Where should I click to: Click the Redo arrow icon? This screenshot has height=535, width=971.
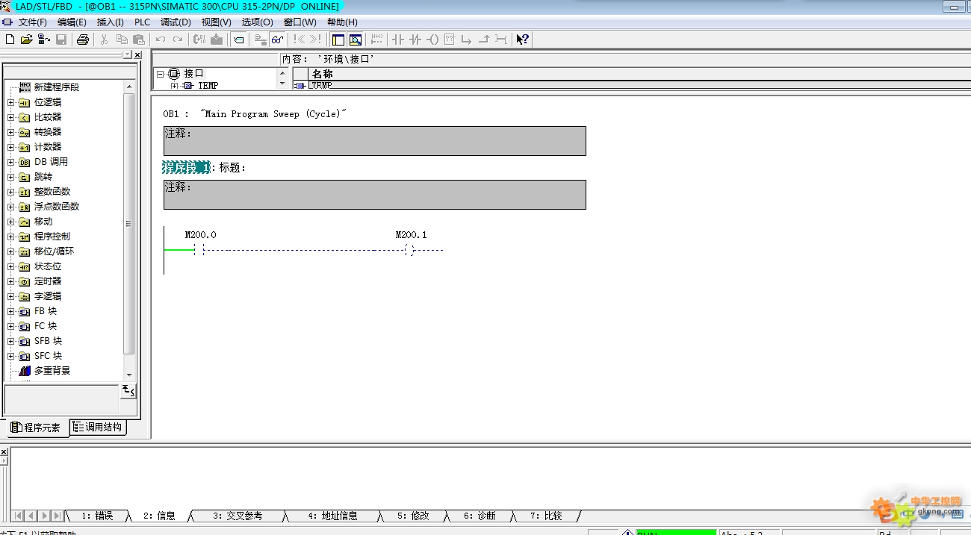(x=178, y=40)
